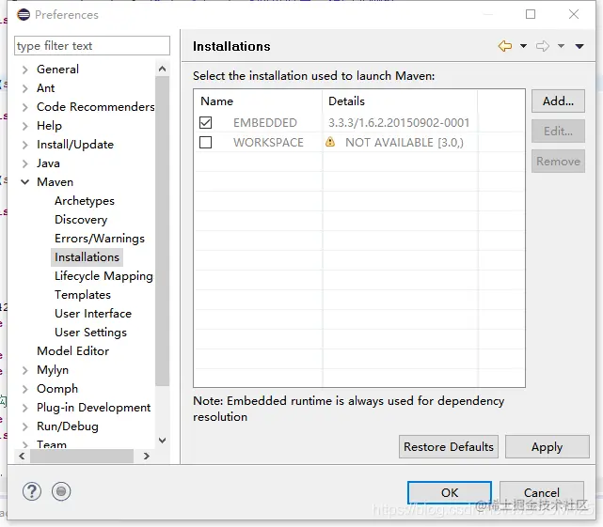Click the Add... button
Image resolution: width=603 pixels, height=527 pixels.
[x=558, y=101]
